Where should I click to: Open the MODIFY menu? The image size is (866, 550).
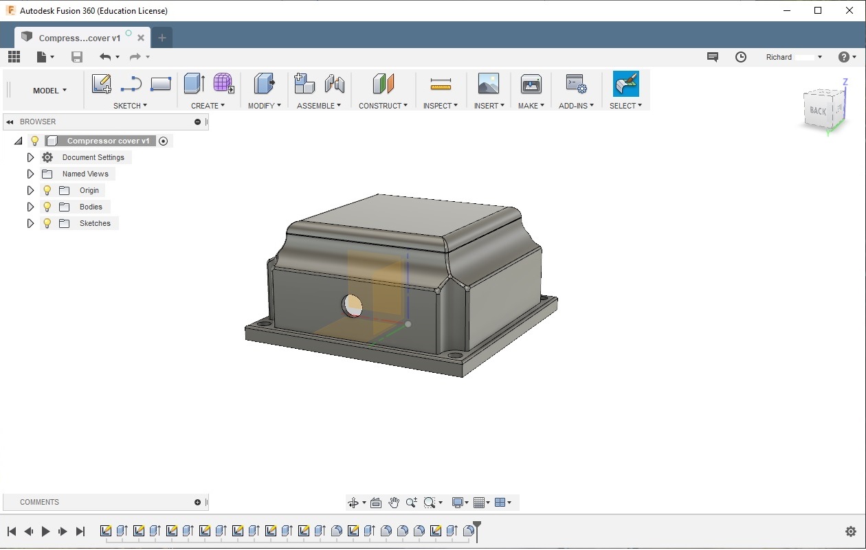click(264, 106)
